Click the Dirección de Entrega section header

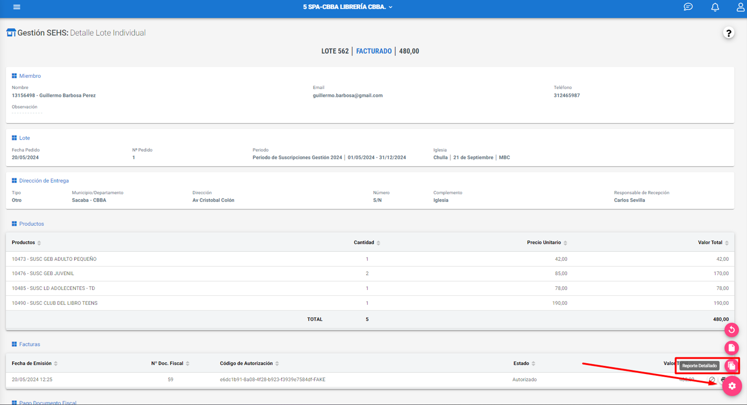pyautogui.click(x=40, y=181)
